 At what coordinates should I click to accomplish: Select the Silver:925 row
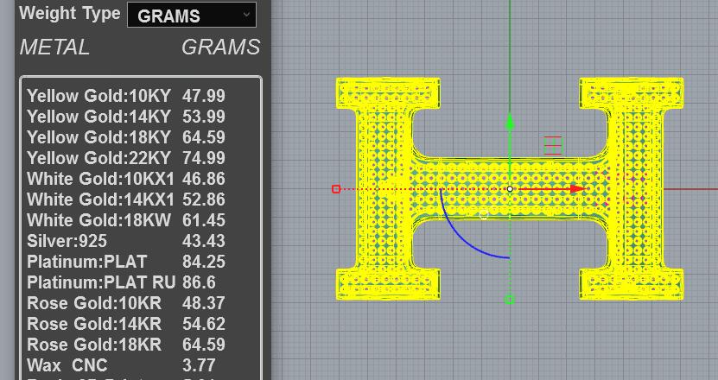pyautogui.click(x=126, y=241)
